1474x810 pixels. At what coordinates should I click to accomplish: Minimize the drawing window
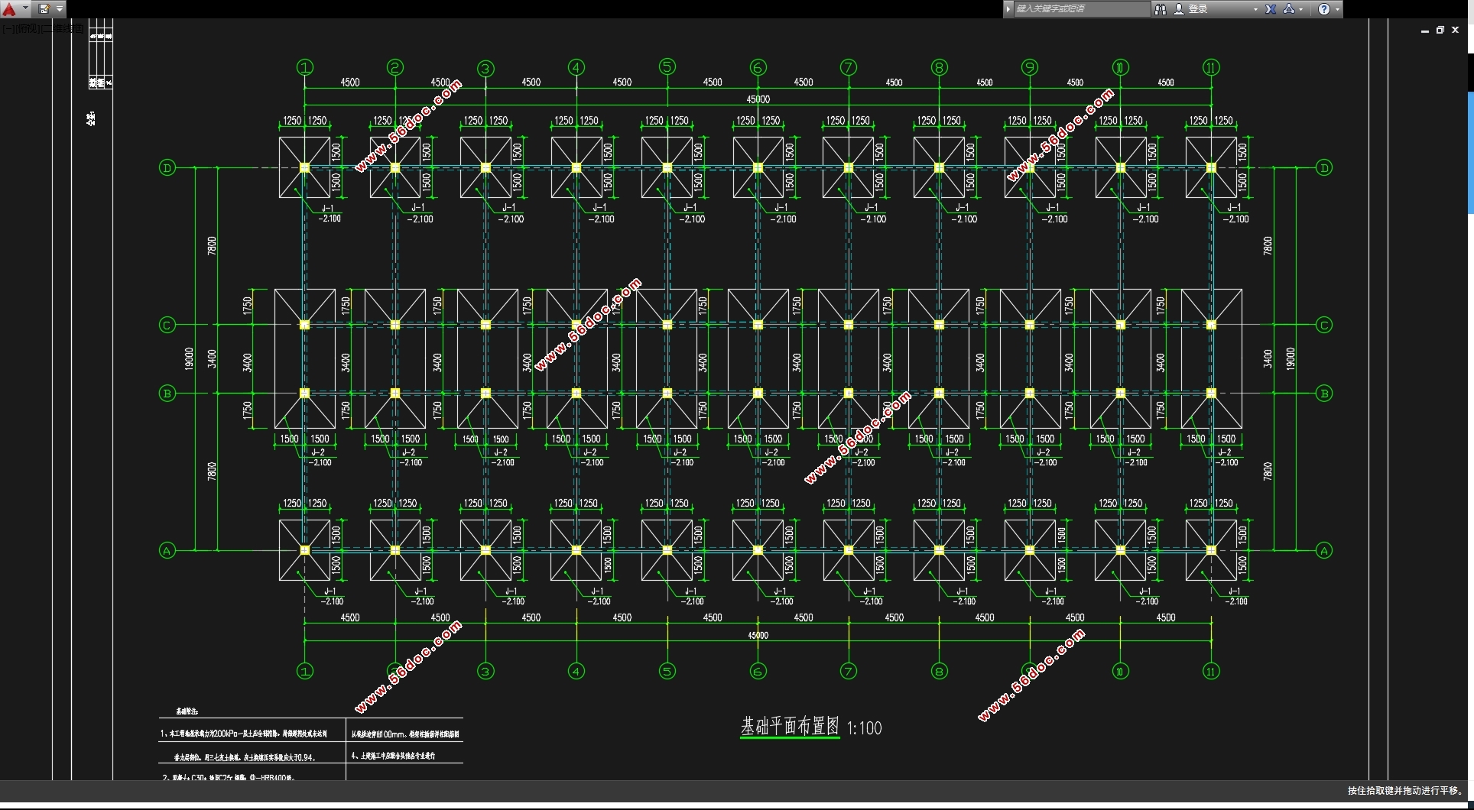click(1424, 31)
